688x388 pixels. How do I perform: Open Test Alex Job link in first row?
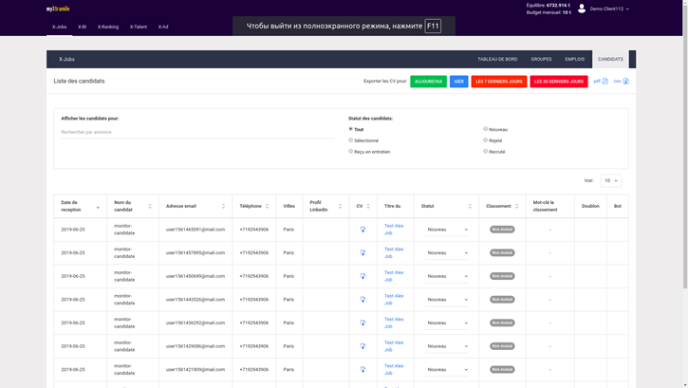394,230
